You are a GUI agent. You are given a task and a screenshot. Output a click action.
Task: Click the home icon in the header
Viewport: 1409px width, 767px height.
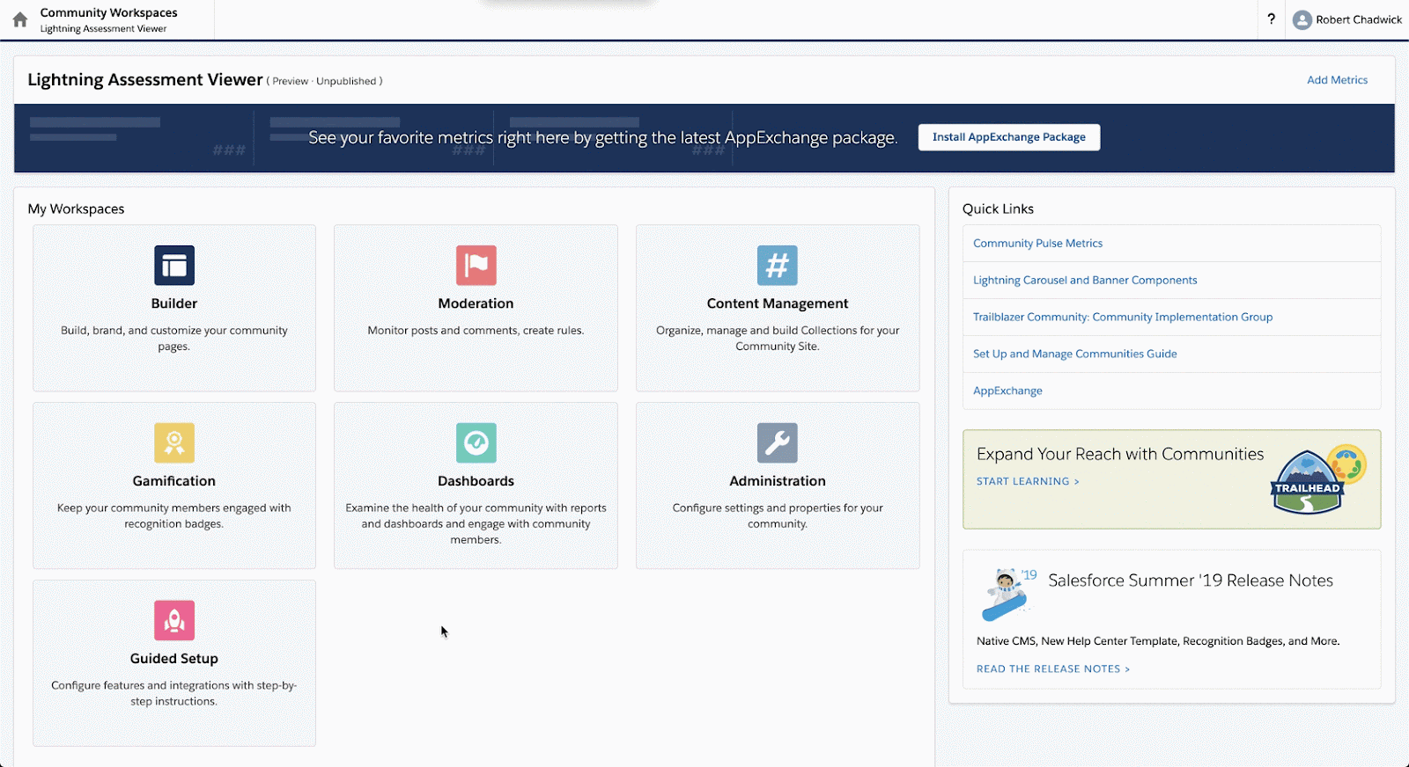(x=20, y=19)
